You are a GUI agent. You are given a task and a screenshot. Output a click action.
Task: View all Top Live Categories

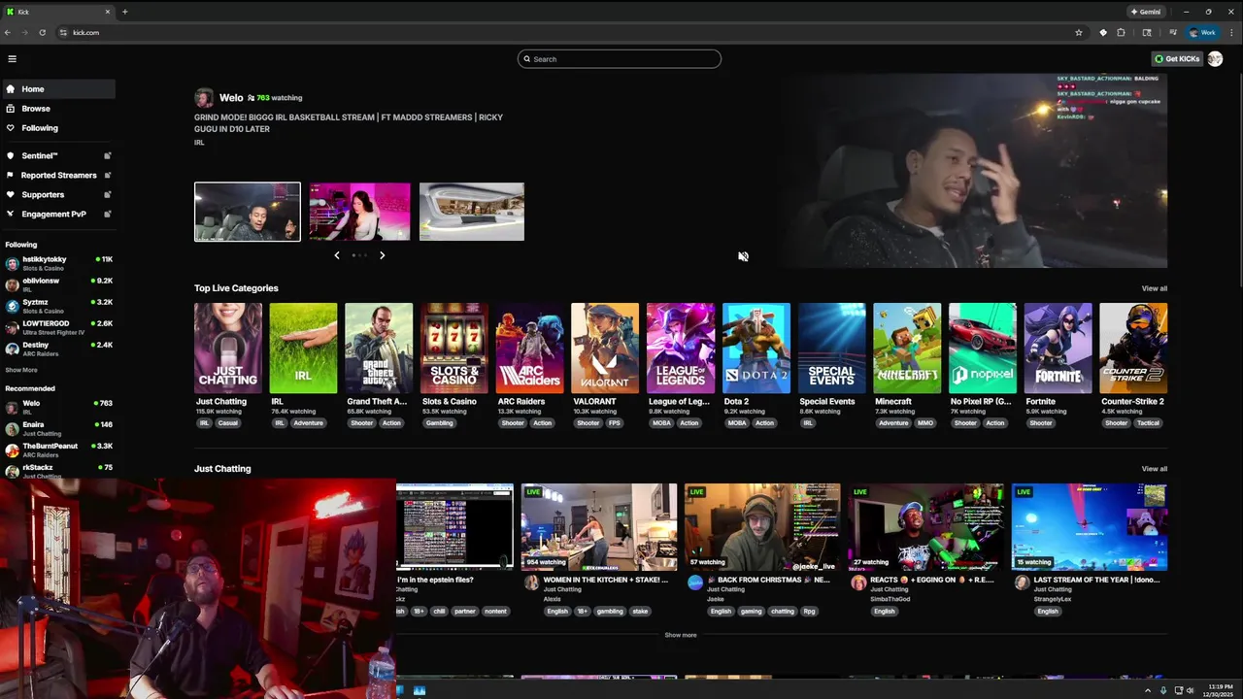point(1155,288)
